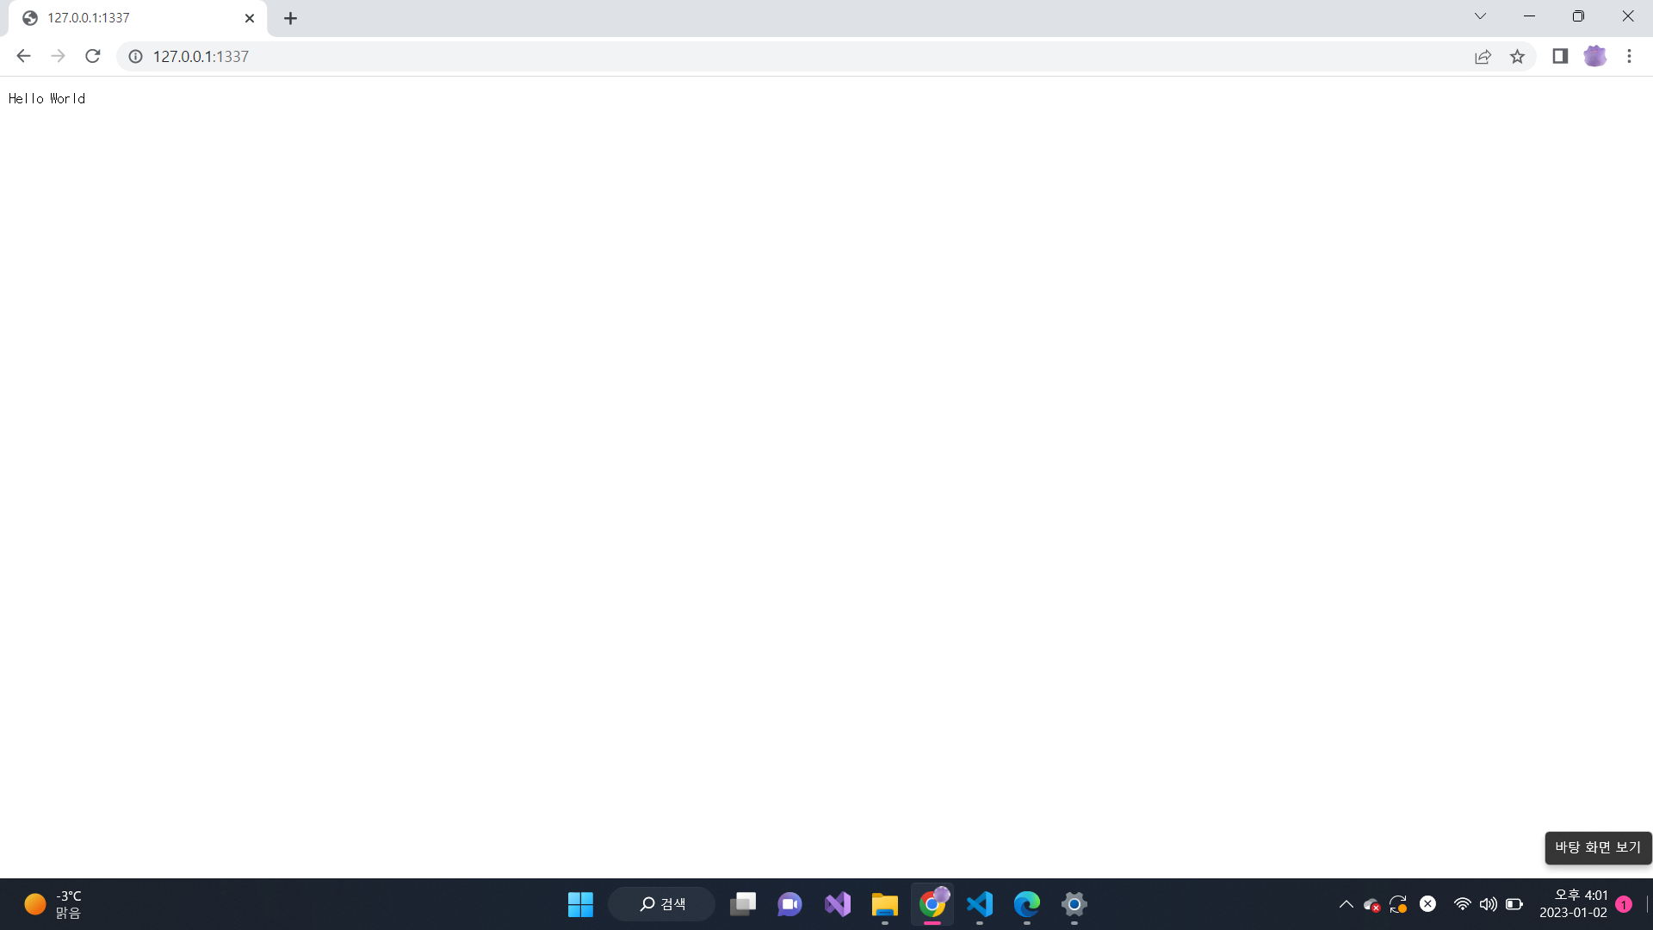Launch Visual Studio Code from taskbar
Image resolution: width=1653 pixels, height=930 pixels.
(x=980, y=904)
